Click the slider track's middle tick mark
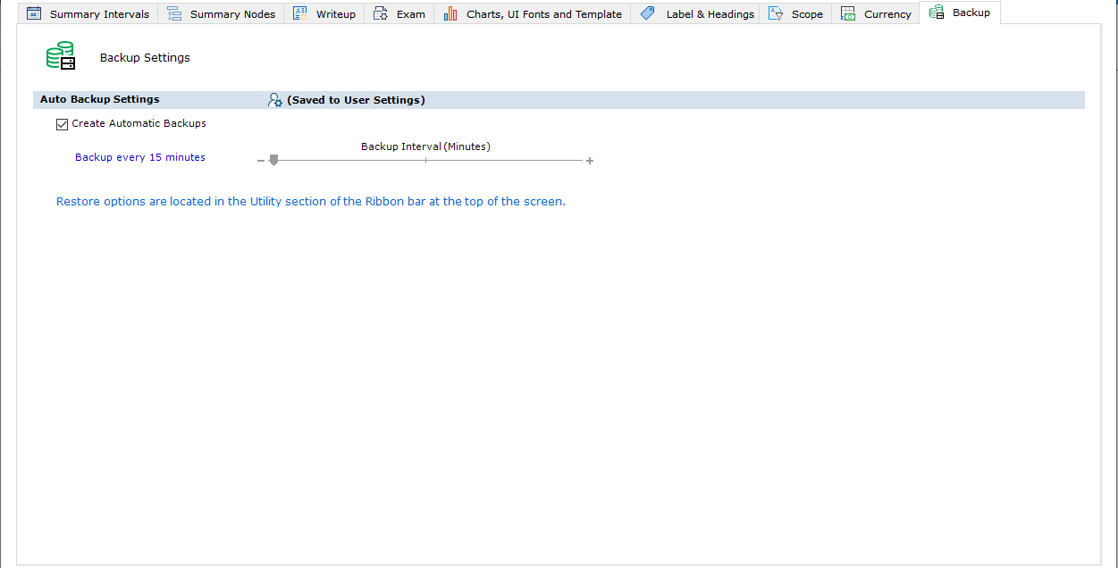Image resolution: width=1118 pixels, height=568 pixels. click(x=425, y=161)
